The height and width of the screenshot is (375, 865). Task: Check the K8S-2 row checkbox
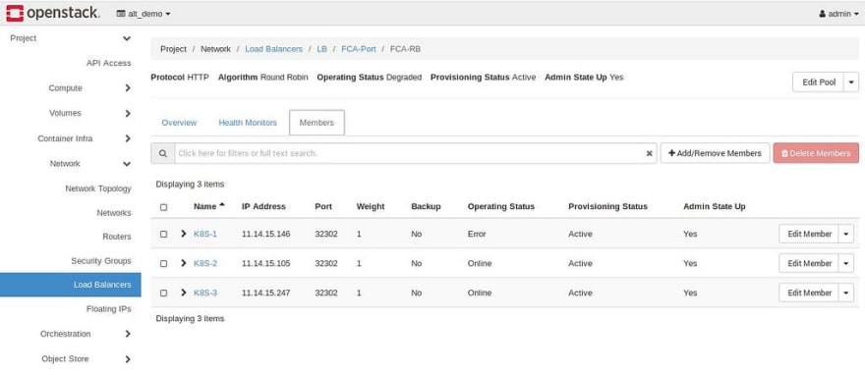[x=163, y=264]
